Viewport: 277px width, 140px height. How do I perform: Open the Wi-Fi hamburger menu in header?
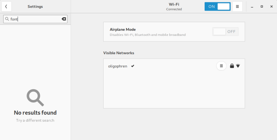[x=237, y=7]
